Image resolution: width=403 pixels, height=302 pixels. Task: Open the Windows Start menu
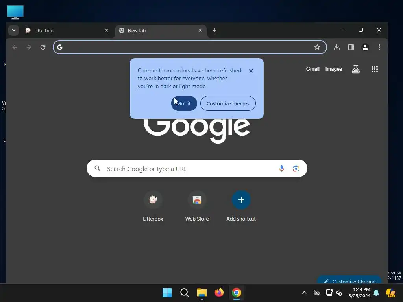pyautogui.click(x=167, y=293)
